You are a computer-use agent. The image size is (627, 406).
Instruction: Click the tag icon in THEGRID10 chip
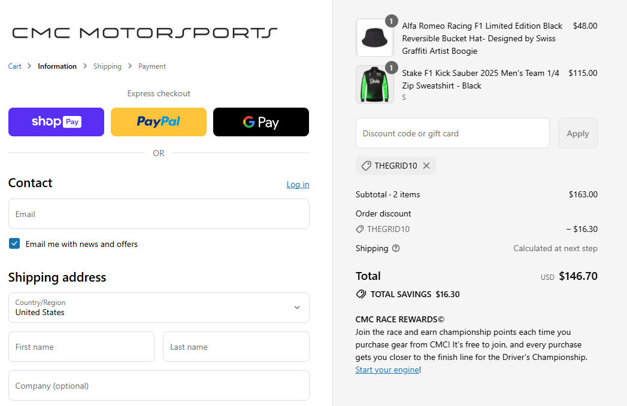[x=366, y=166]
